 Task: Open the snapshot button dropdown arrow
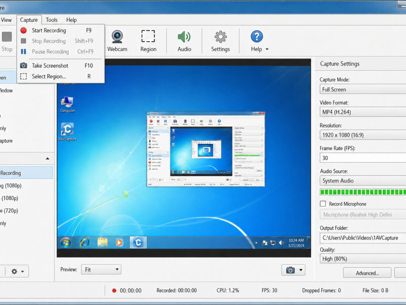(301, 270)
